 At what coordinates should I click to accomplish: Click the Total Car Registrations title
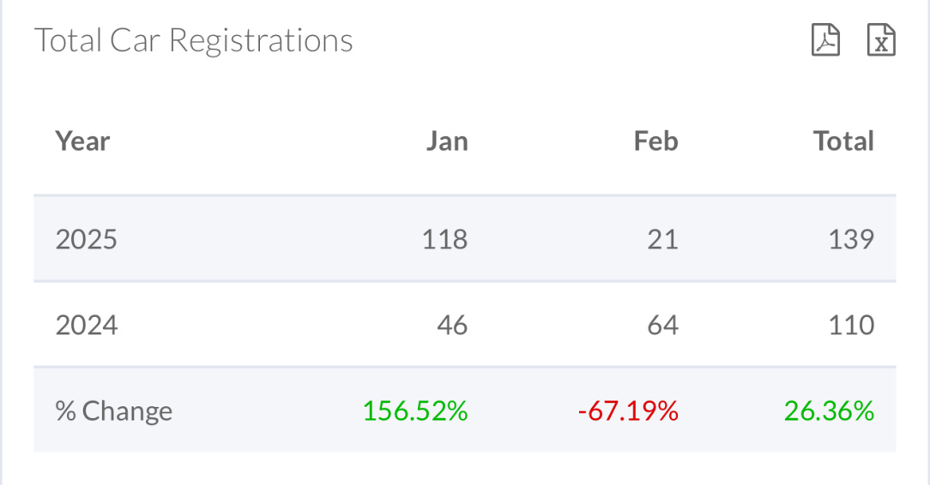pyautogui.click(x=193, y=40)
